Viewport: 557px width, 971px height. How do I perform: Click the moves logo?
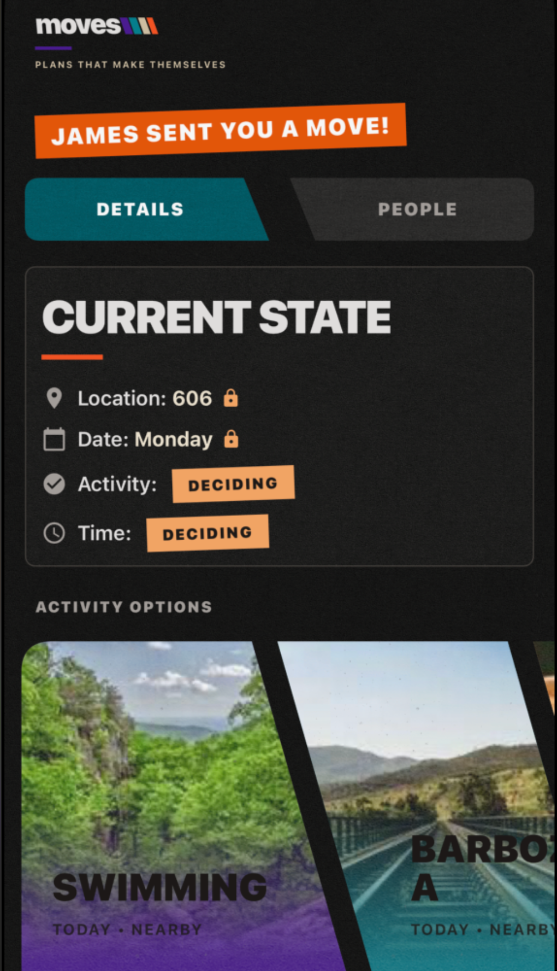pos(97,26)
